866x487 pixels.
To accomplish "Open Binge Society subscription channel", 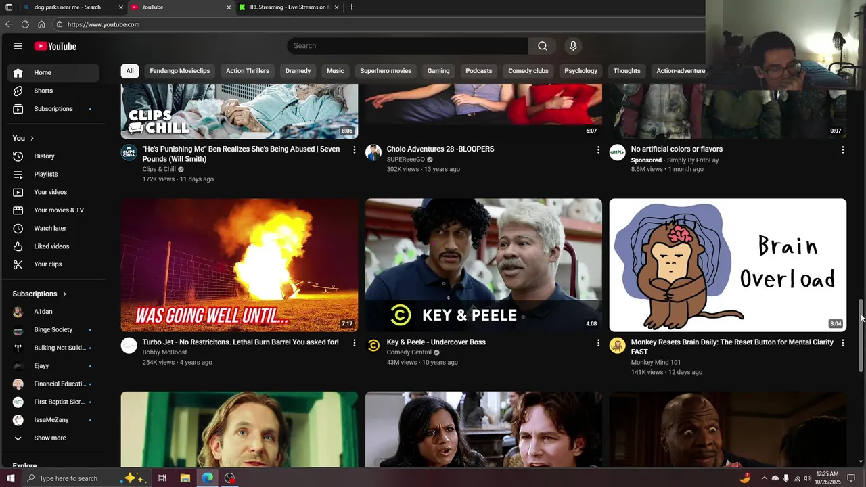I will tap(52, 330).
